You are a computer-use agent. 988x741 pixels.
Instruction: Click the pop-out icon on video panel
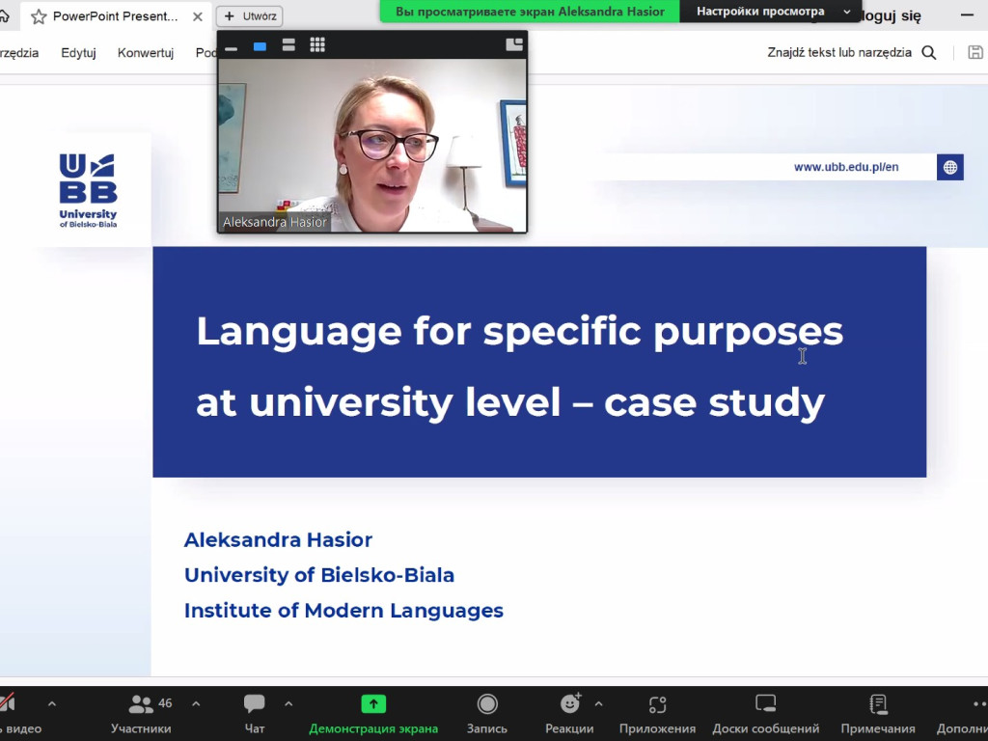tap(514, 44)
